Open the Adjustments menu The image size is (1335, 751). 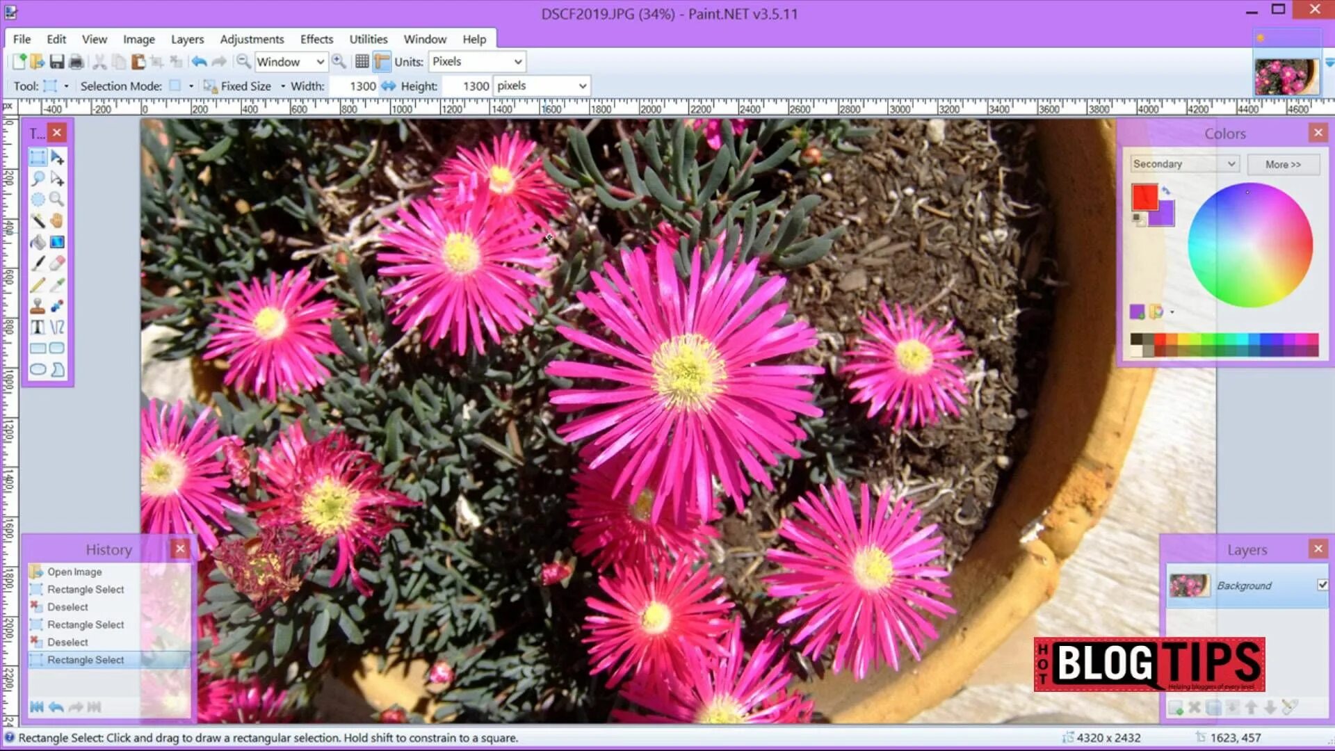pos(252,40)
